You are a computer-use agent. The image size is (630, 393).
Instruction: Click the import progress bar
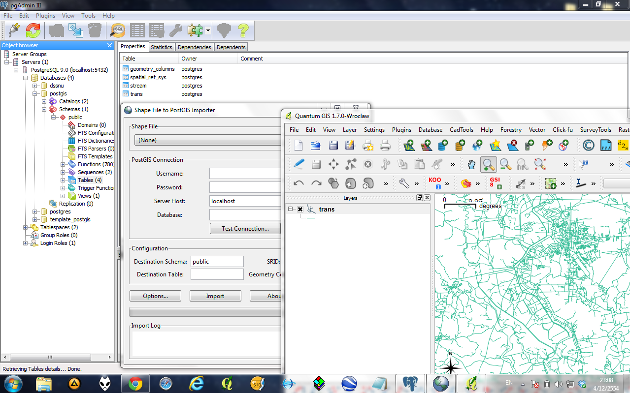click(x=204, y=311)
